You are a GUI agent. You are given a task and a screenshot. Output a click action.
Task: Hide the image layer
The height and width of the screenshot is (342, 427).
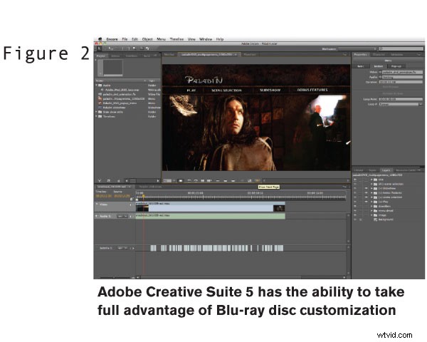tap(355, 215)
